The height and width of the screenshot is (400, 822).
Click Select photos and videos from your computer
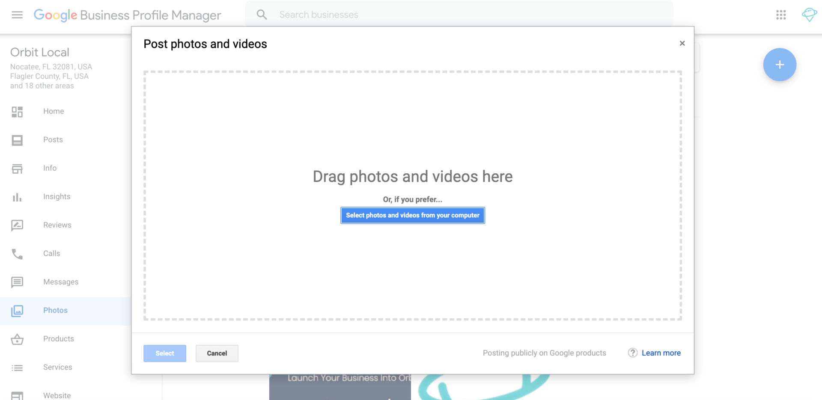tap(412, 215)
